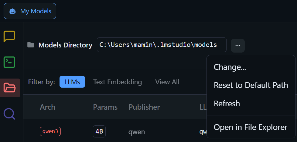Screen dimensions: 297x142
Task: Click the models directory path field
Action: pos(161,45)
